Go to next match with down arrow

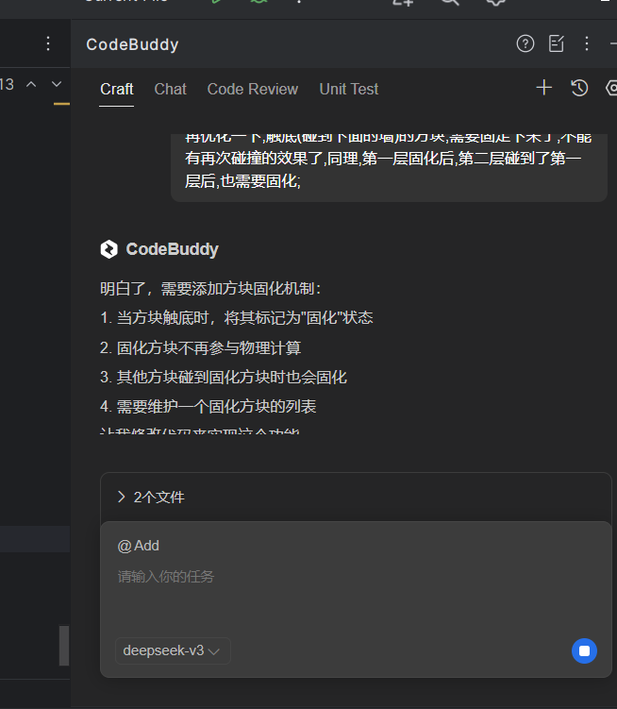coord(57,84)
